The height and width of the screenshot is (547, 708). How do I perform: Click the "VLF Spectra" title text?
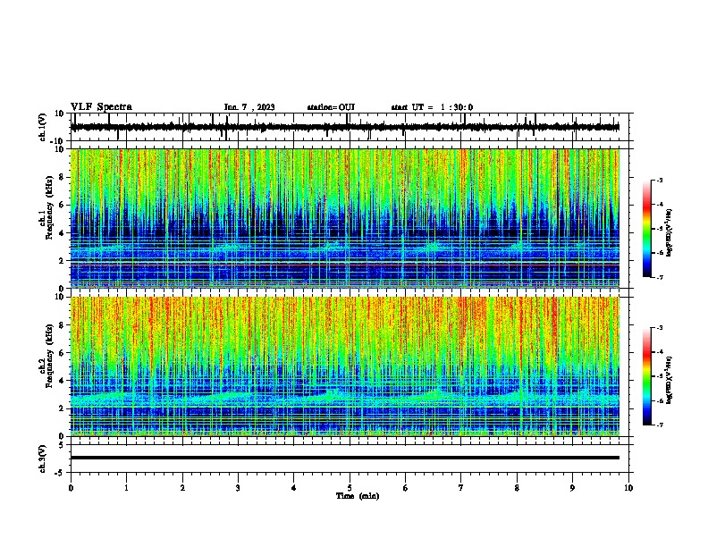click(x=101, y=107)
